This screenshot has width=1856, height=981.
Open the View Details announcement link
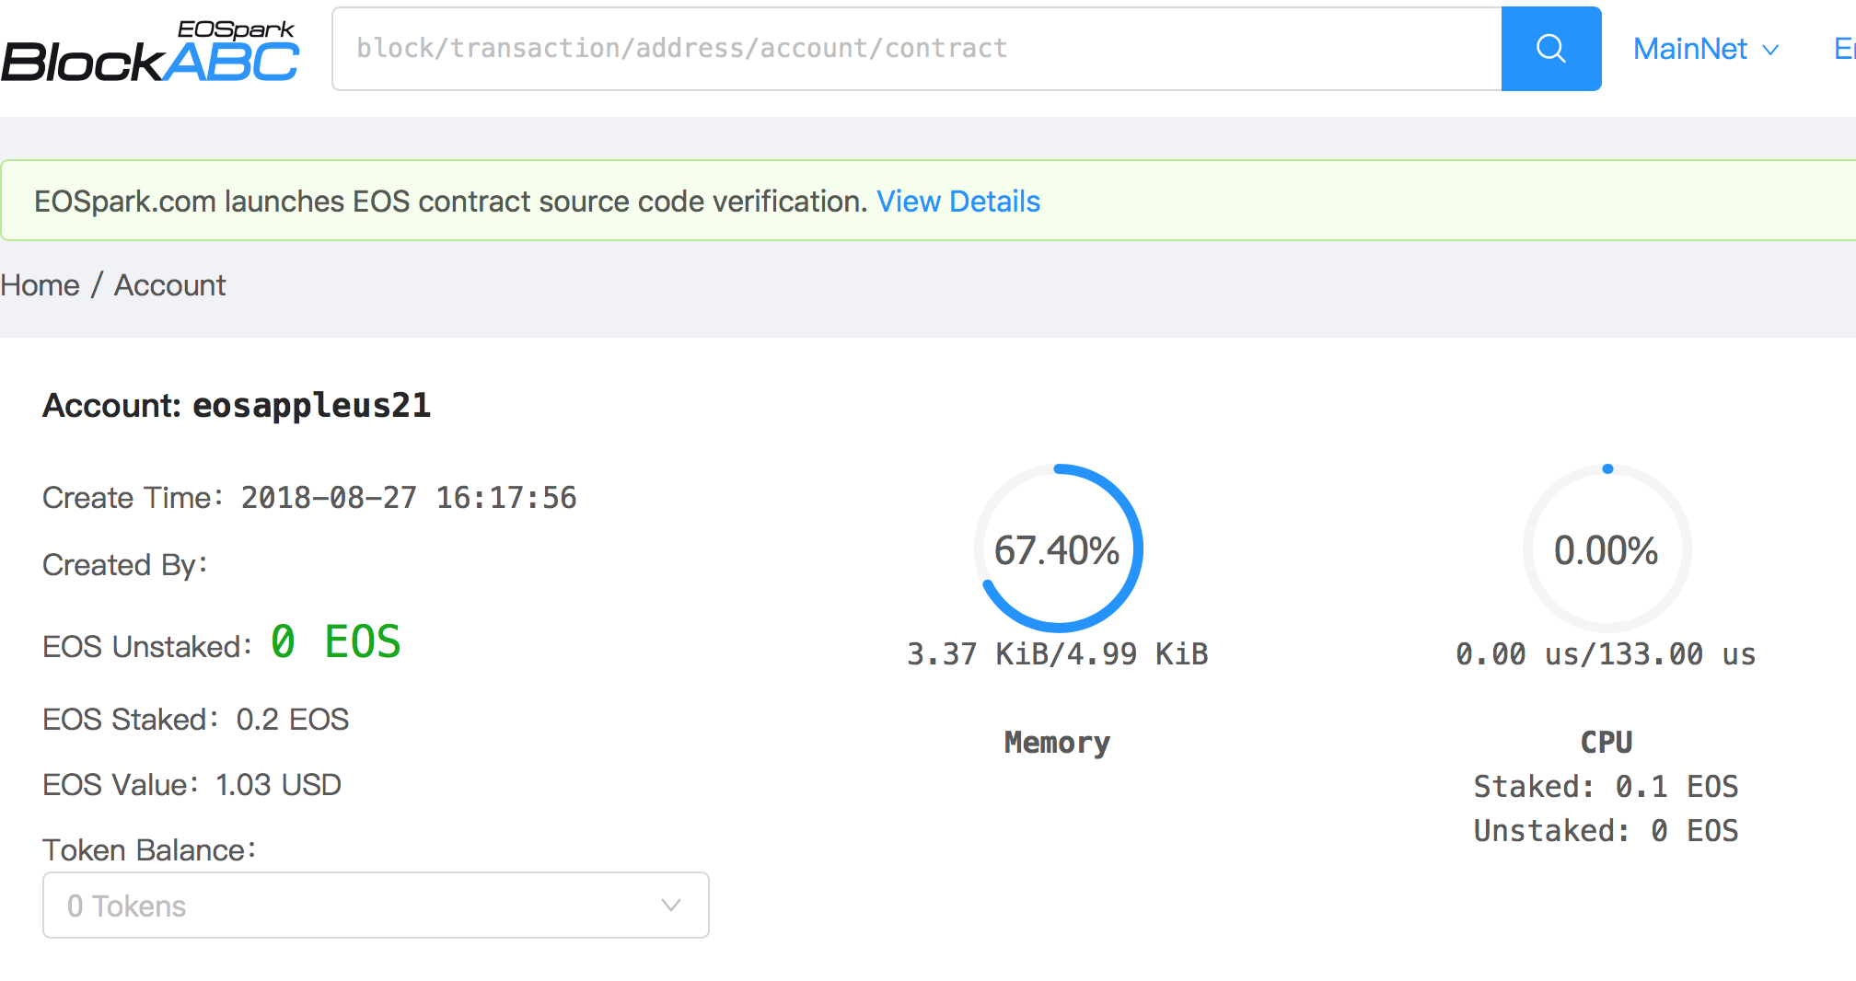[957, 202]
